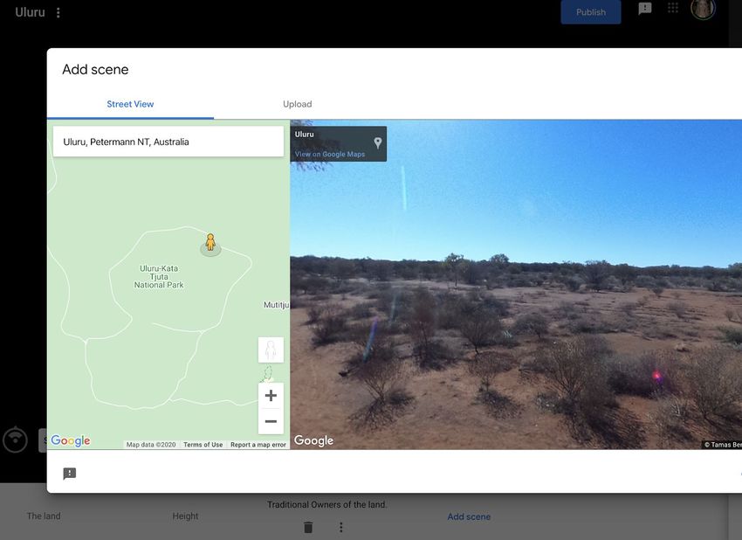Open the Google apps grid

point(673,8)
